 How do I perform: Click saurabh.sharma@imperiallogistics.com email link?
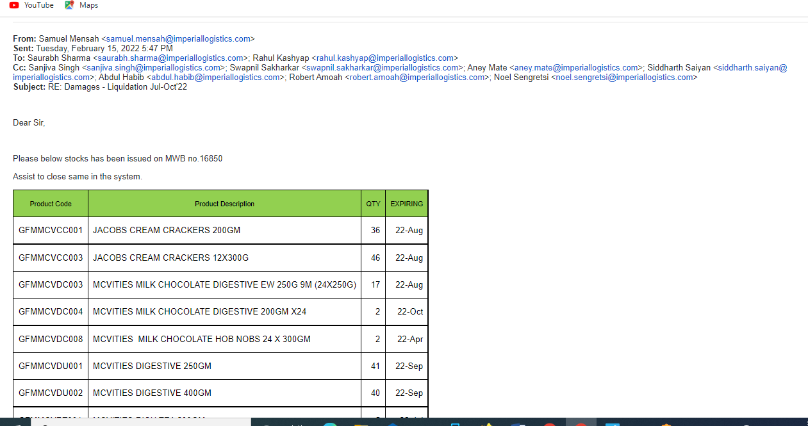[x=171, y=58]
